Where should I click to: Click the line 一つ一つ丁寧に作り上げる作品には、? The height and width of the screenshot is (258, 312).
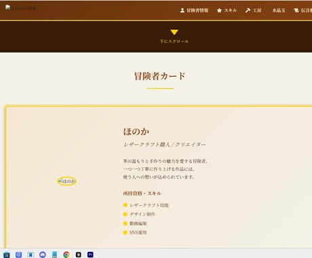click(159, 169)
